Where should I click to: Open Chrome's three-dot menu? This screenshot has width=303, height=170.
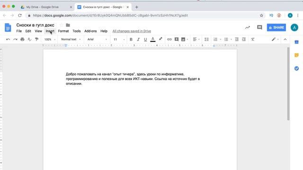[x=298, y=16]
